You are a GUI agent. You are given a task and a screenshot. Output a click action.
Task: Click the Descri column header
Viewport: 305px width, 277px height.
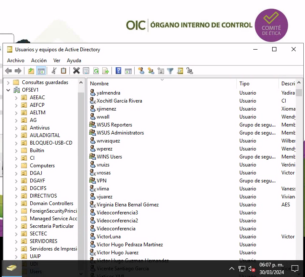[x=287, y=84]
